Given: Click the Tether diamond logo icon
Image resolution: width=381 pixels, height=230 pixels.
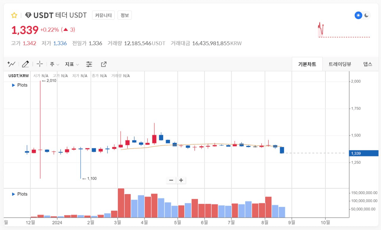Looking at the screenshot, I should tap(28, 15).
